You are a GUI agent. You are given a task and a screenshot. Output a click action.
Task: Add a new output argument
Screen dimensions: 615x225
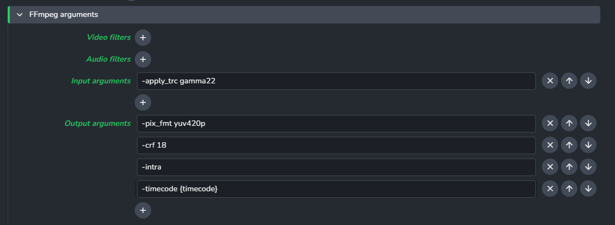click(x=143, y=210)
